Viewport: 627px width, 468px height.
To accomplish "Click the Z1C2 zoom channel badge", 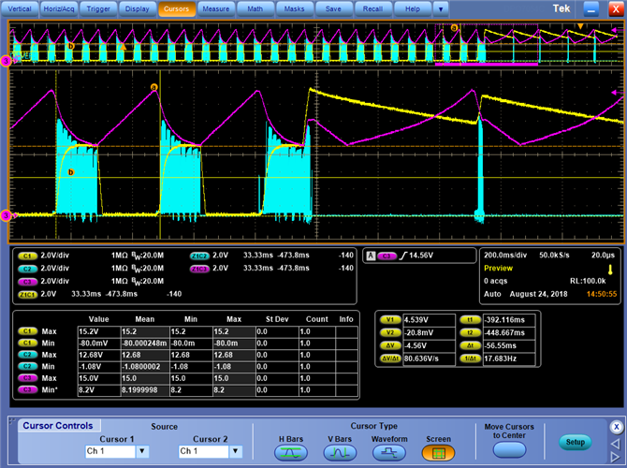I will [x=198, y=256].
